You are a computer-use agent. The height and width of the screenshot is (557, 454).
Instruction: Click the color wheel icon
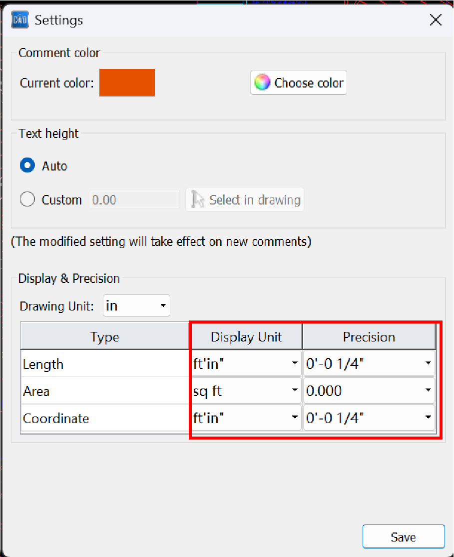[x=262, y=82]
